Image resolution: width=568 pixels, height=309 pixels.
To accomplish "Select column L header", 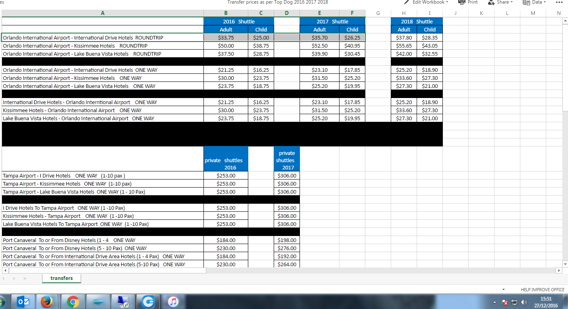I will pyautogui.click(x=507, y=13).
